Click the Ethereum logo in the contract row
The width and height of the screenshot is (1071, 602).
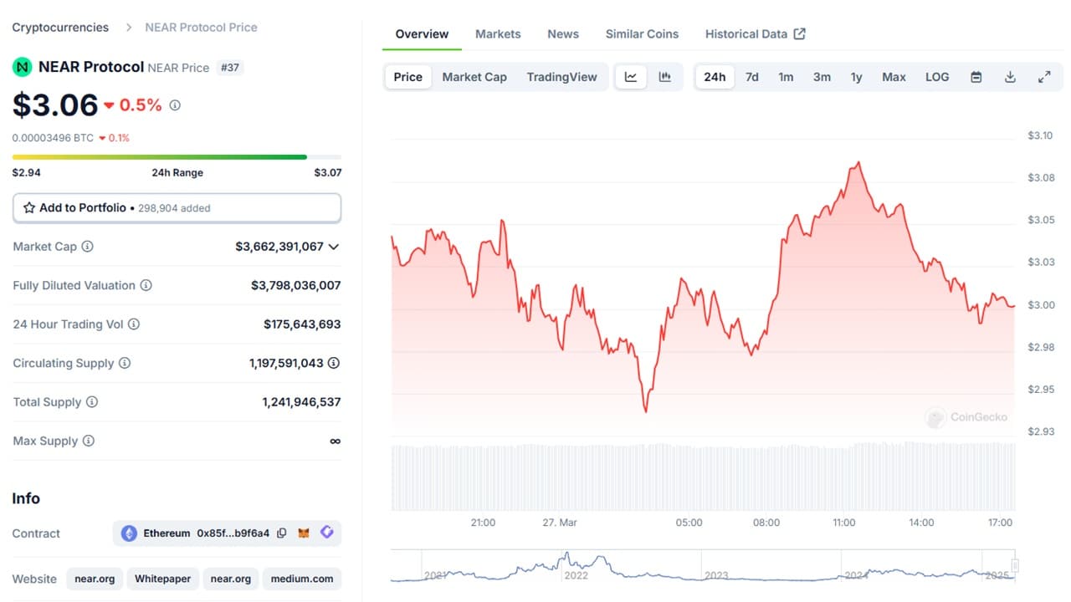coord(129,533)
